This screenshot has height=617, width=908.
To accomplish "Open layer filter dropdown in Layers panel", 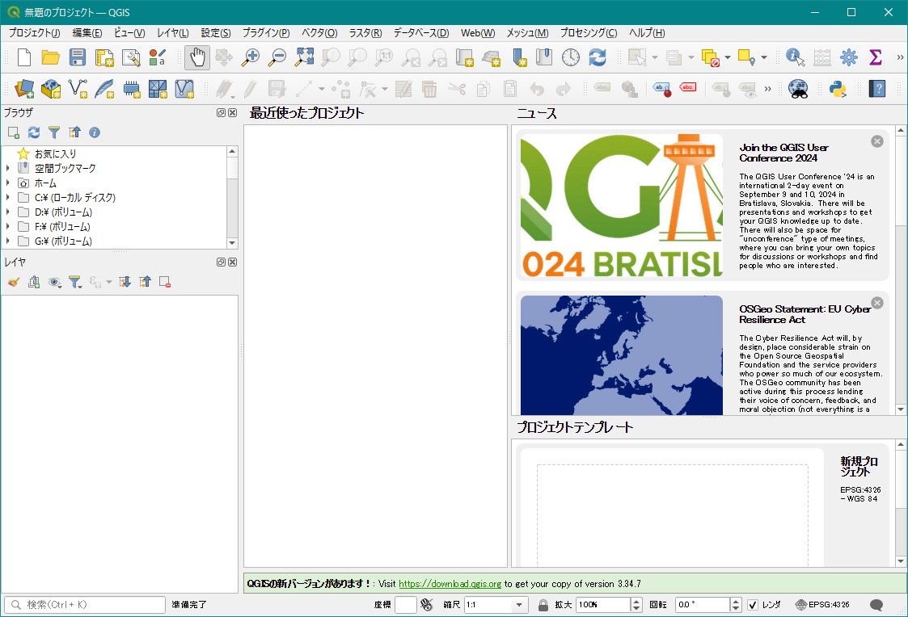I will pyautogui.click(x=74, y=282).
